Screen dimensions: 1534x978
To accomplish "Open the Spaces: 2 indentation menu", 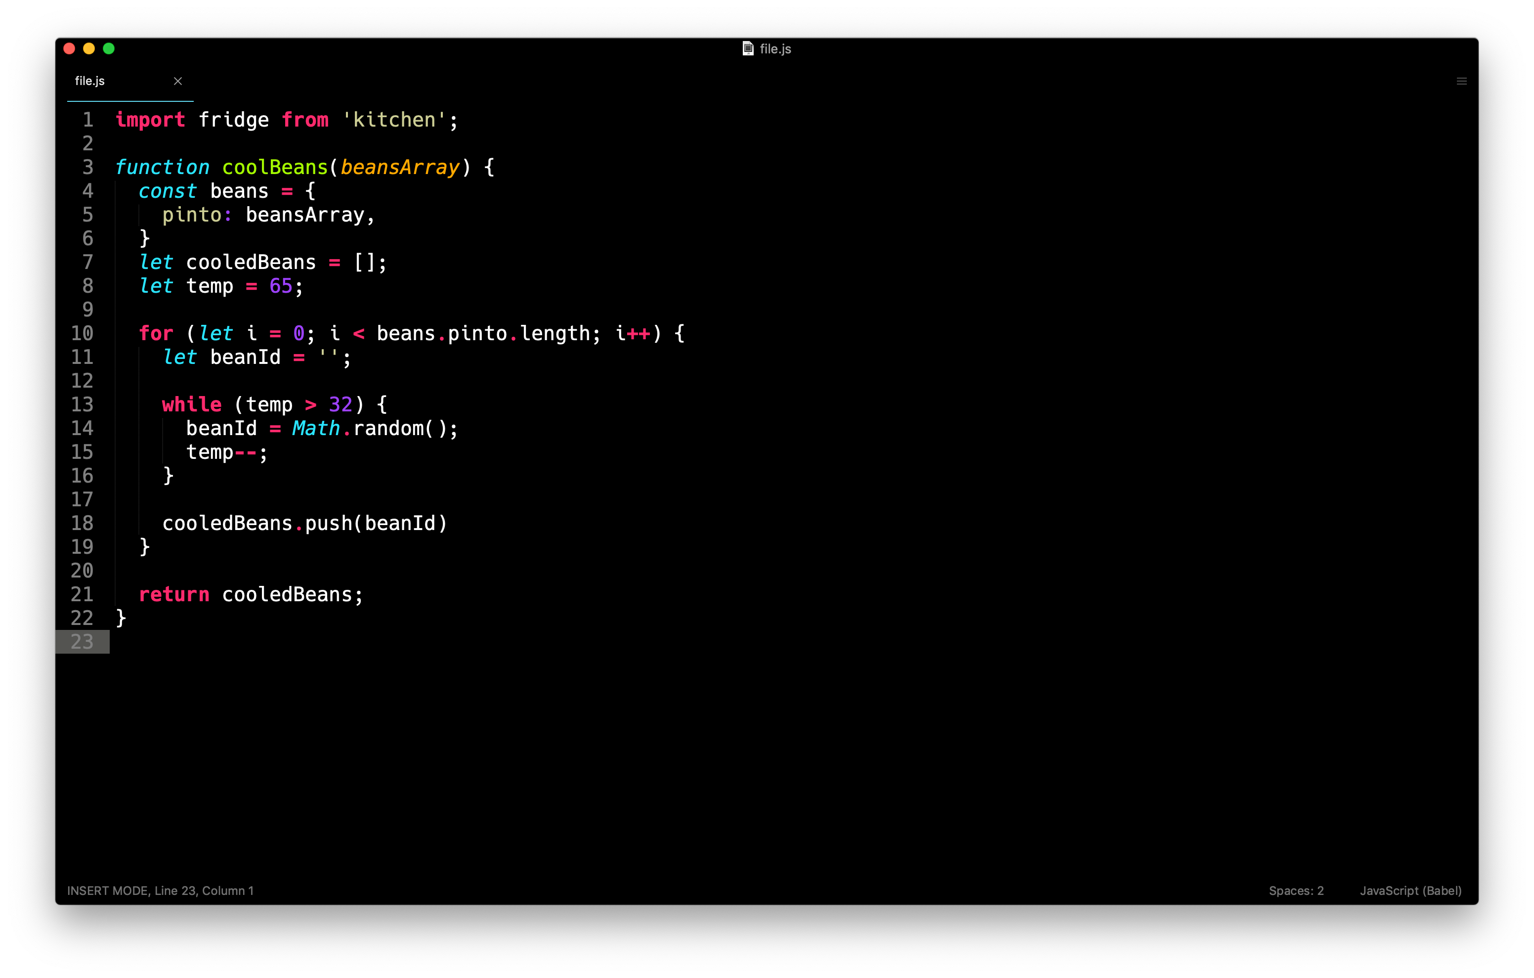I will [1296, 890].
